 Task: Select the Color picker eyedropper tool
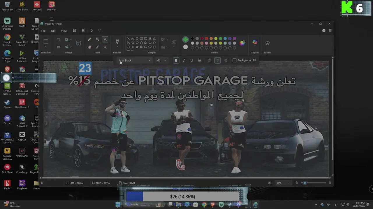click(x=97, y=47)
